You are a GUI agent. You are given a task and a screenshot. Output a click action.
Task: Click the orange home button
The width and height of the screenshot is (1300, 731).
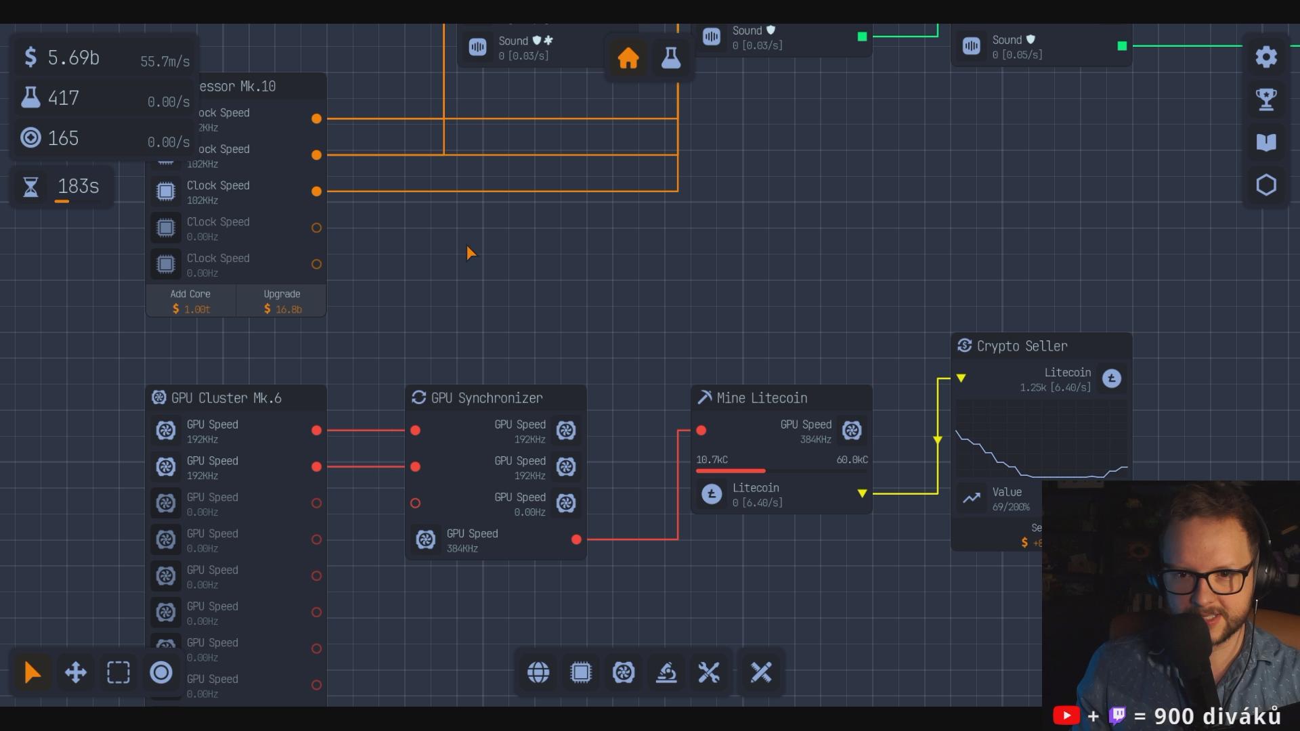click(628, 58)
